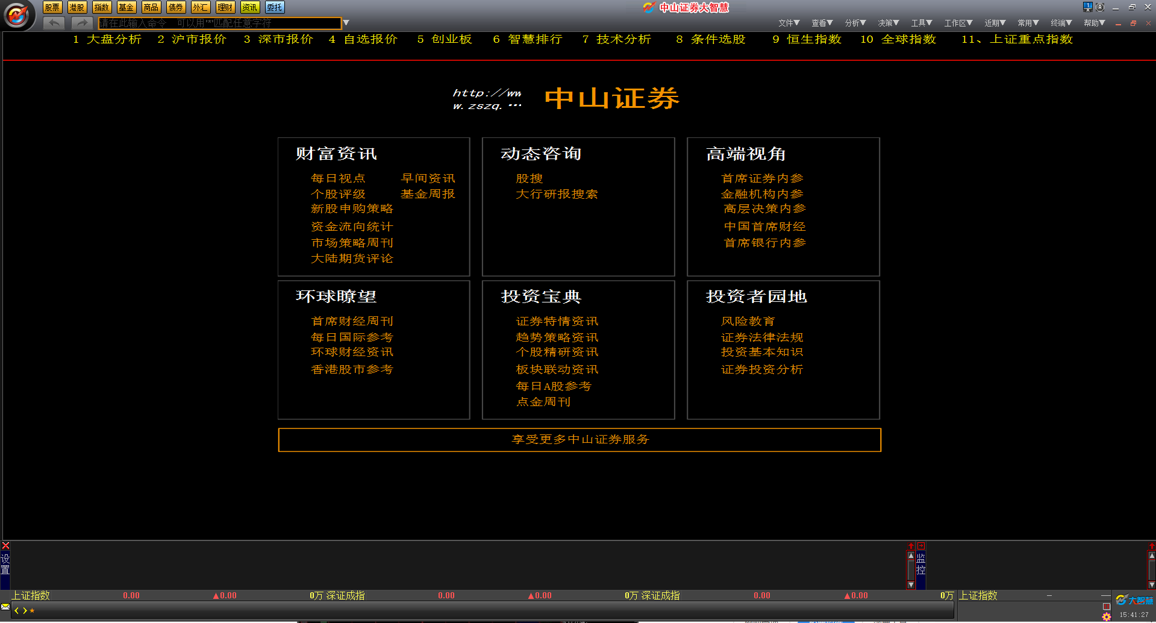Click the circled A icon in title bar
Screen dimensions: 1156x623
click(x=1099, y=7)
